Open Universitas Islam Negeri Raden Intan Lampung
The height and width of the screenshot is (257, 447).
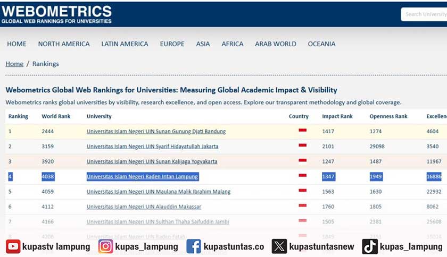[x=142, y=176]
